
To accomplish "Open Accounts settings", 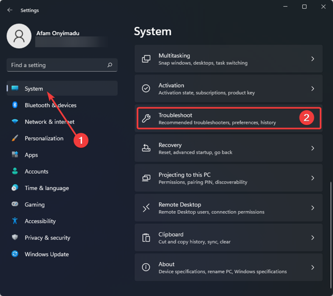I will pyautogui.click(x=62, y=171).
